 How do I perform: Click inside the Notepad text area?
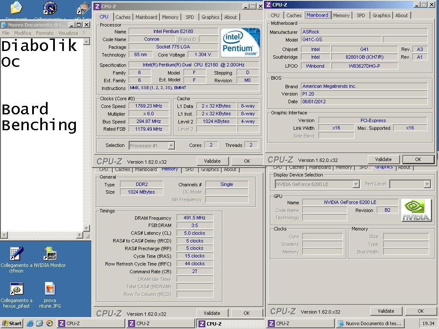tap(42, 134)
